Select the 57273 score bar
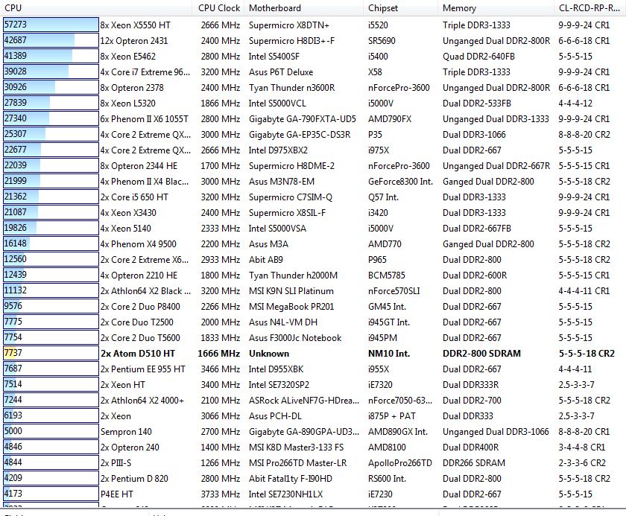 (51, 25)
